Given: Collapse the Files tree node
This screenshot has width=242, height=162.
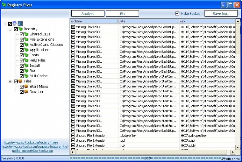Looking at the screenshot, I should (10, 81).
